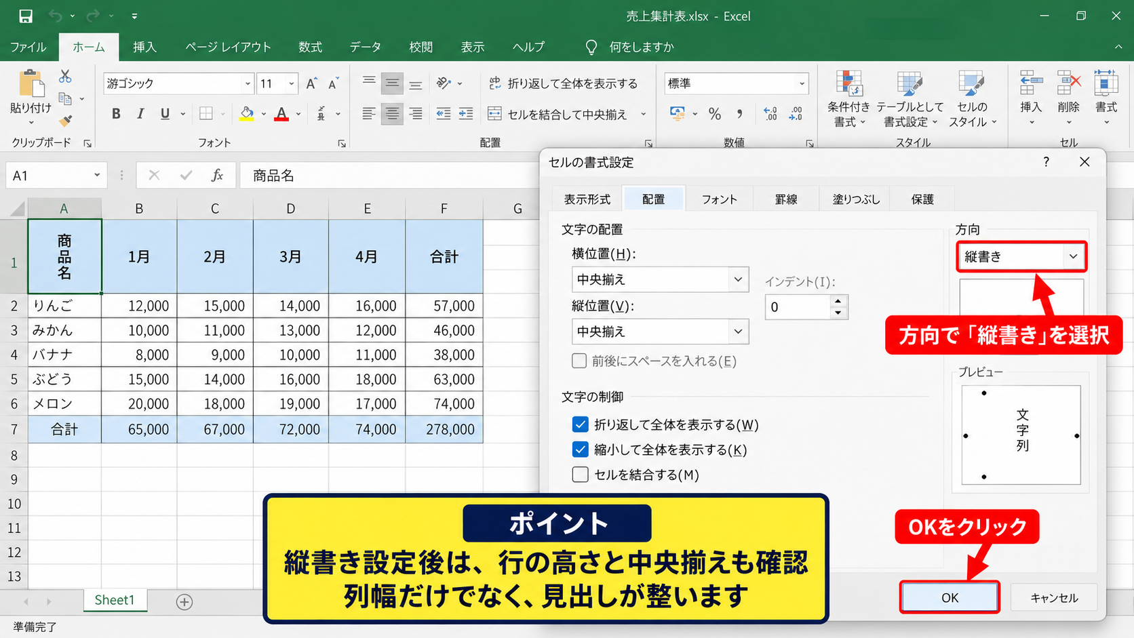Click the align right icon

(x=416, y=114)
